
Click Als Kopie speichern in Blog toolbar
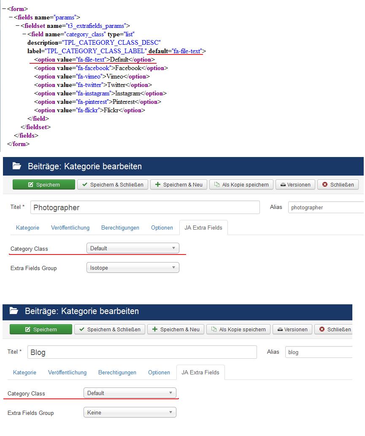[x=238, y=329]
